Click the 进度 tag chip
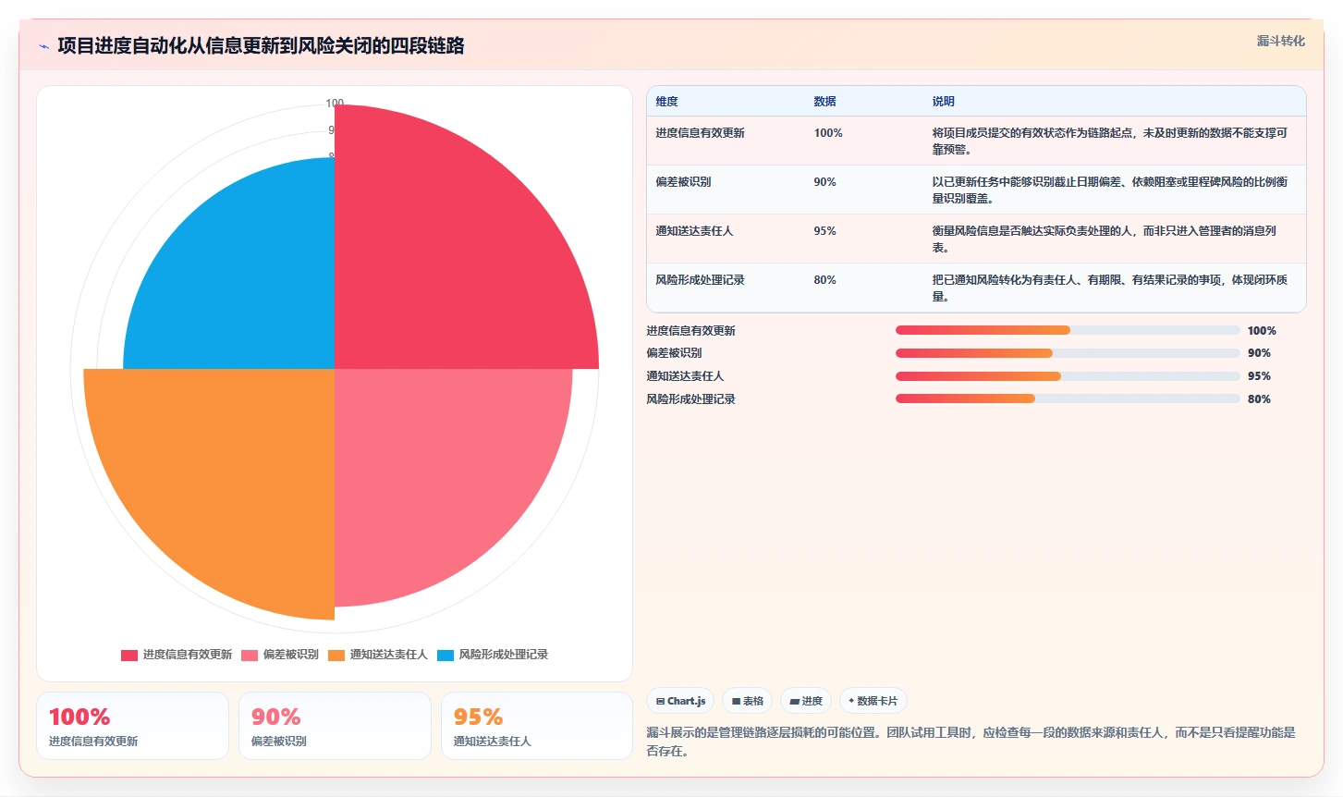This screenshot has width=1343, height=797. [806, 701]
